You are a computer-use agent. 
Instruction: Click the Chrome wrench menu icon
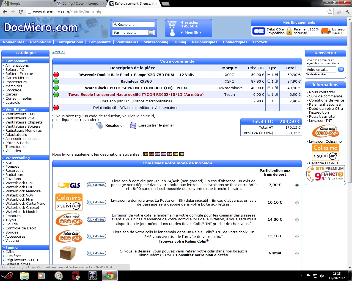click(347, 12)
